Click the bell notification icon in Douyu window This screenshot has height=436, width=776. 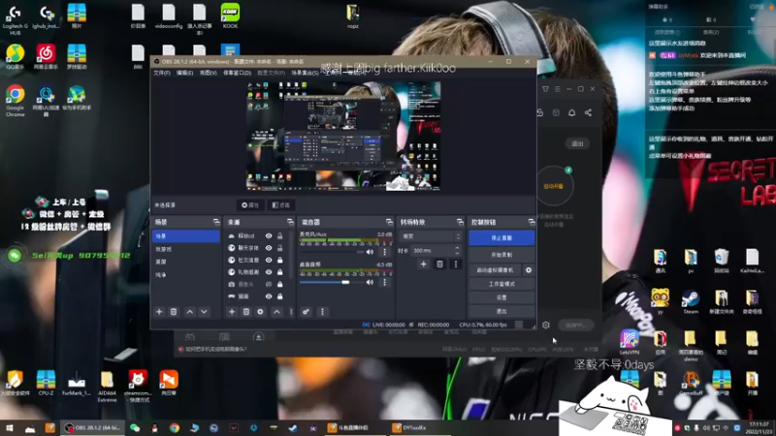[571, 112]
